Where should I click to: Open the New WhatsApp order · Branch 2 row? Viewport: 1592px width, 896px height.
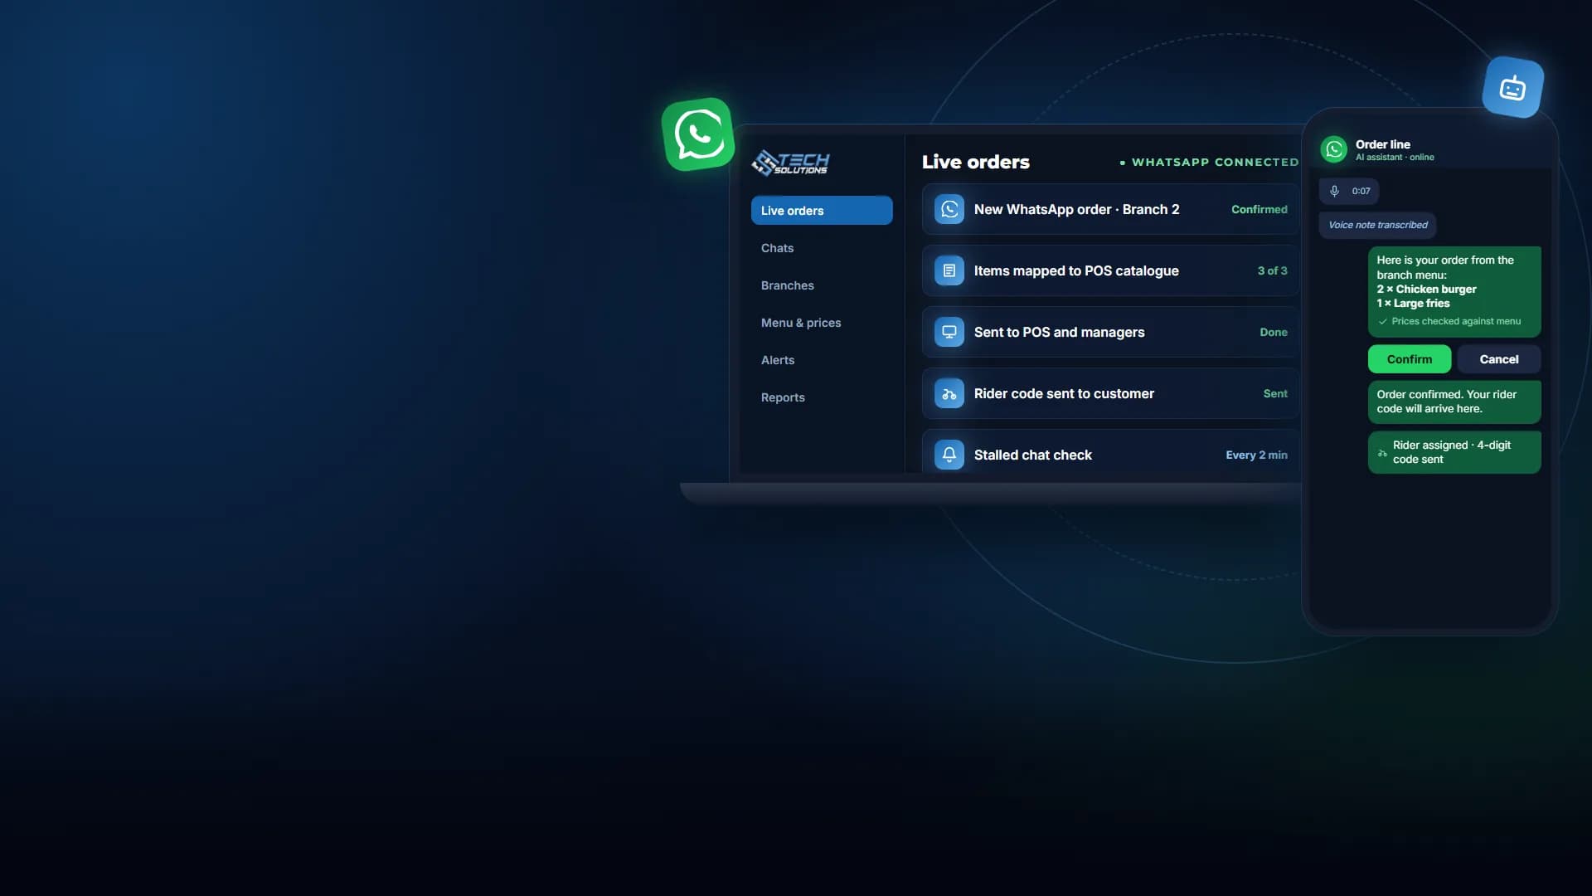click(1110, 209)
